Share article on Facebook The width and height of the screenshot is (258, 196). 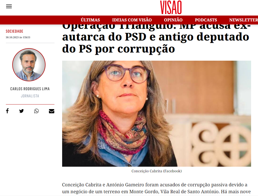pyautogui.click(x=7, y=111)
